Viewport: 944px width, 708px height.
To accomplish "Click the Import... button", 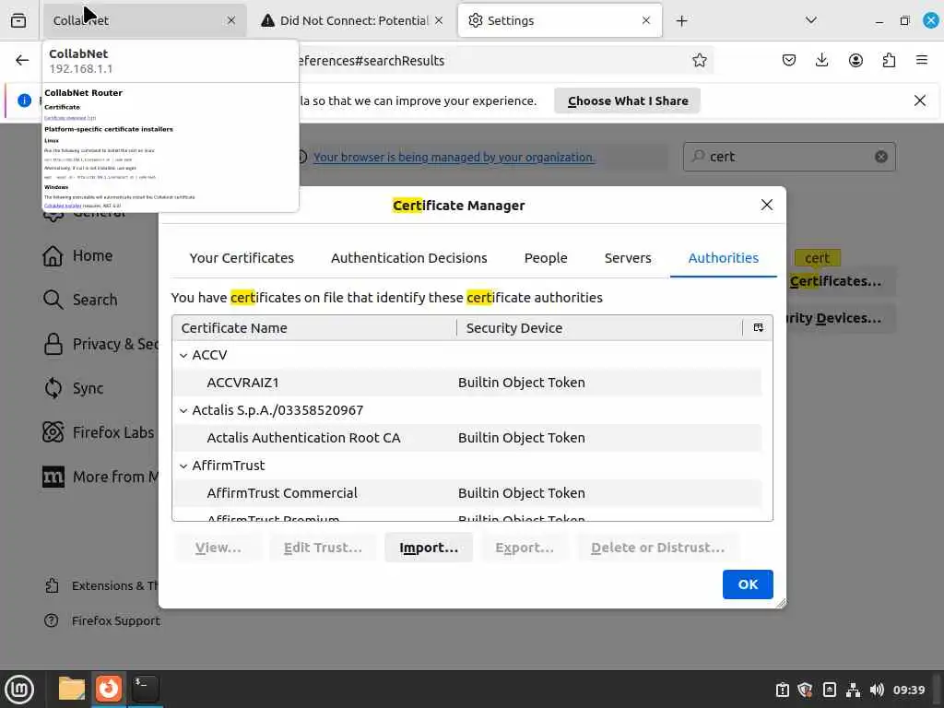I will (429, 548).
